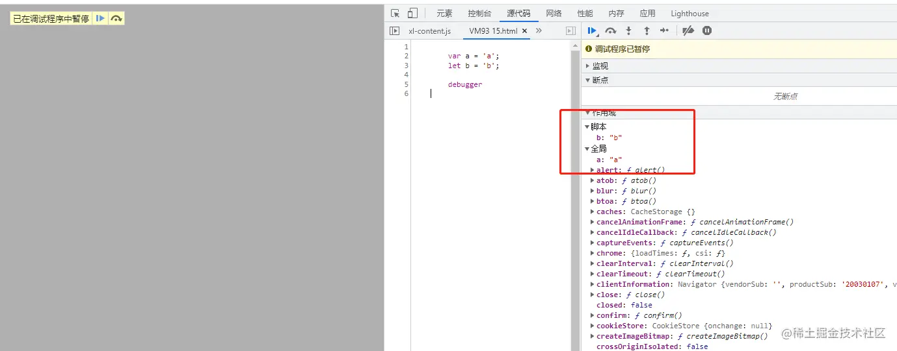This screenshot has width=897, height=351.
Task: Step into next function call
Action: click(628, 30)
